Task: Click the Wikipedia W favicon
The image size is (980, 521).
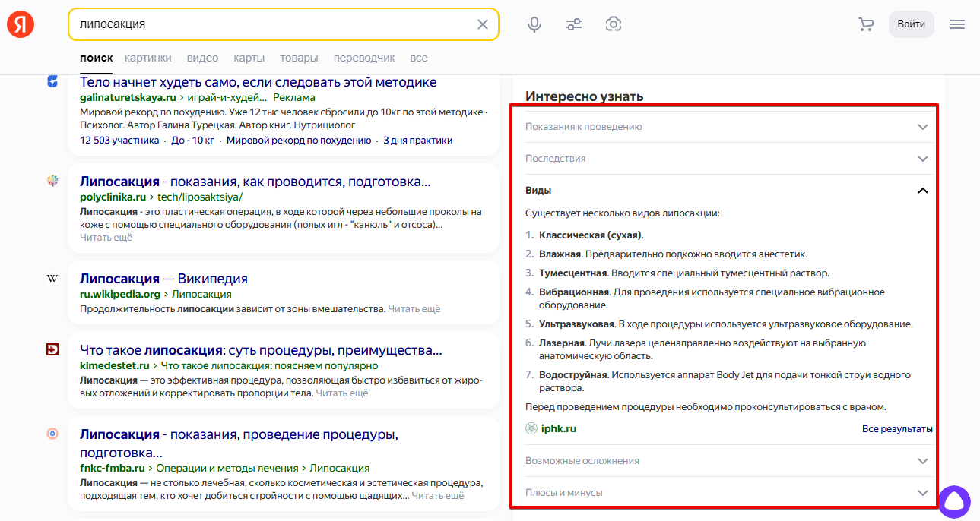Action: pos(52,279)
